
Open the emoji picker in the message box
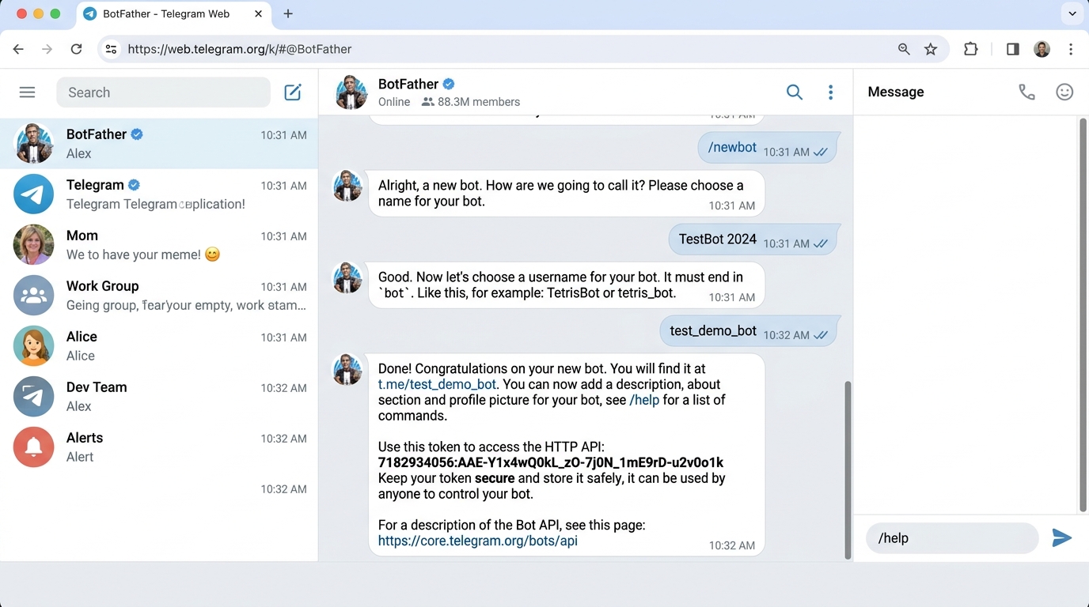coord(1064,92)
